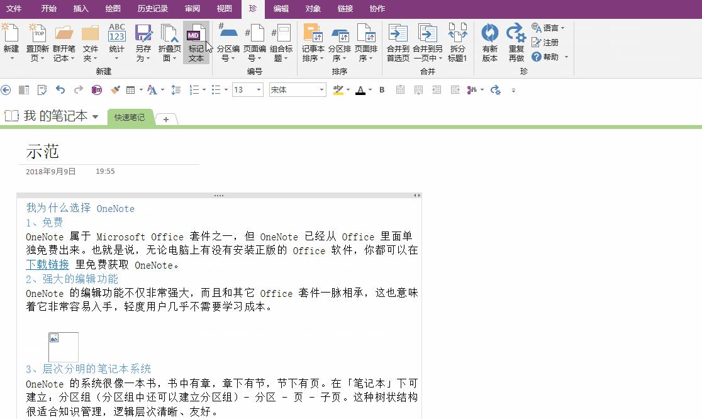The image size is (702, 419).
Task: Click the dock to desktop icon
Action: tap(24, 90)
